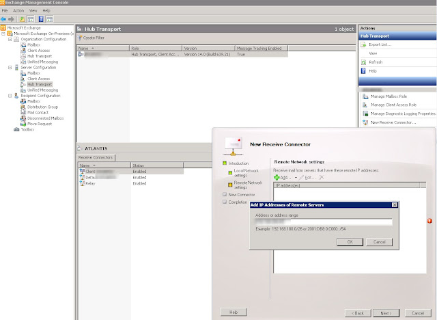Click Refresh action in Actions pane
The image size is (437, 320).
(x=376, y=62)
